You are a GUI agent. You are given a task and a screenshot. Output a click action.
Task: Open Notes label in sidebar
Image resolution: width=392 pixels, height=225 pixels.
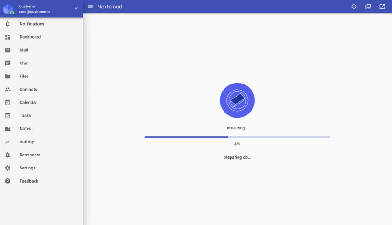[25, 128]
